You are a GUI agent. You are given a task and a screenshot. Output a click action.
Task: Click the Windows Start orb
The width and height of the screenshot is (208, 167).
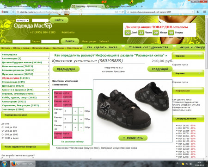pos(4,164)
